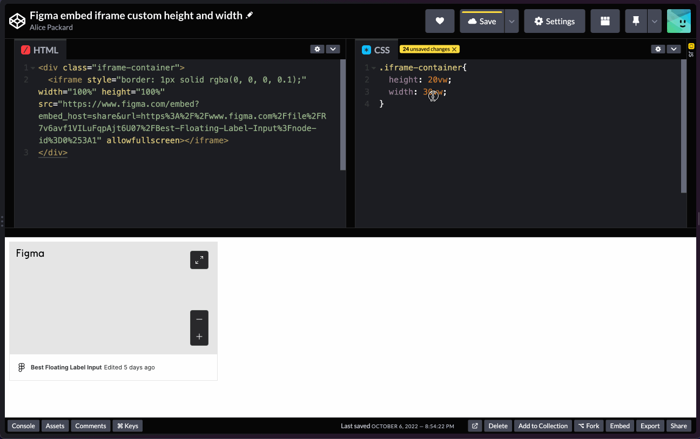Collapse the CSS editor with its chevron
Screen dimensions: 700x439
click(x=674, y=49)
